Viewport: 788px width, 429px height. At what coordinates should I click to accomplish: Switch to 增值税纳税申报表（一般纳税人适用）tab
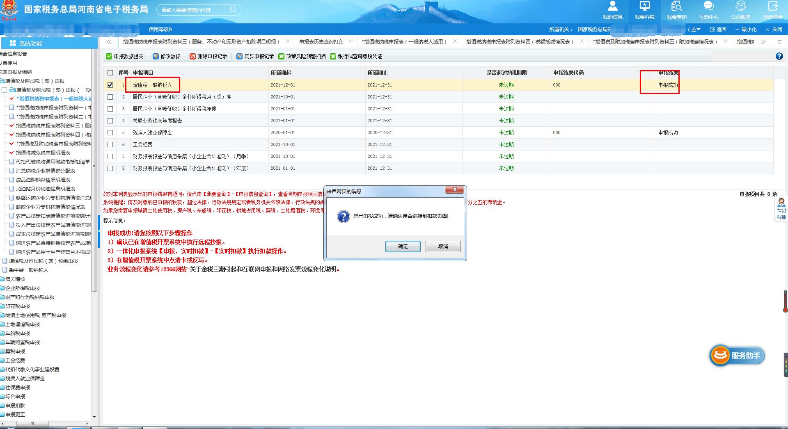pos(404,42)
